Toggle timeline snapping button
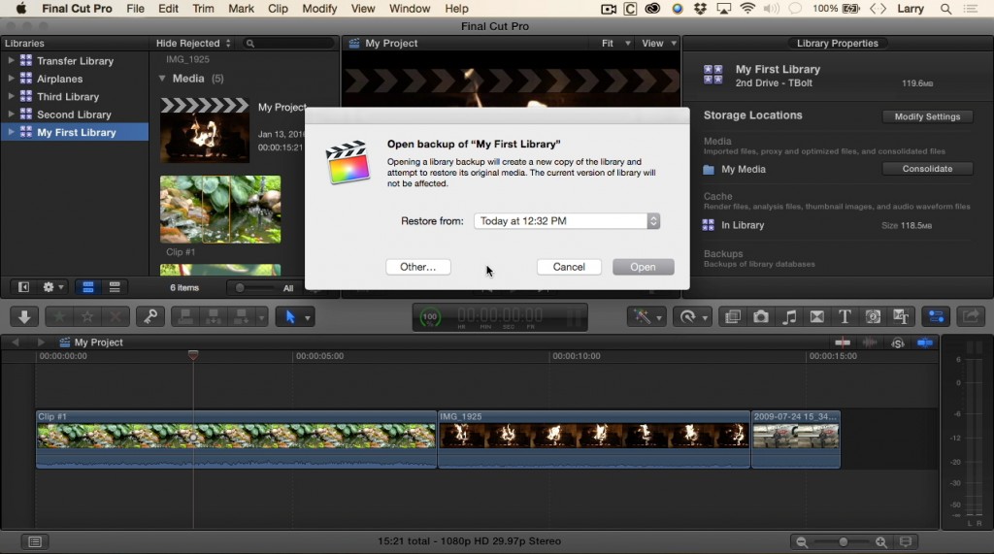 (925, 342)
